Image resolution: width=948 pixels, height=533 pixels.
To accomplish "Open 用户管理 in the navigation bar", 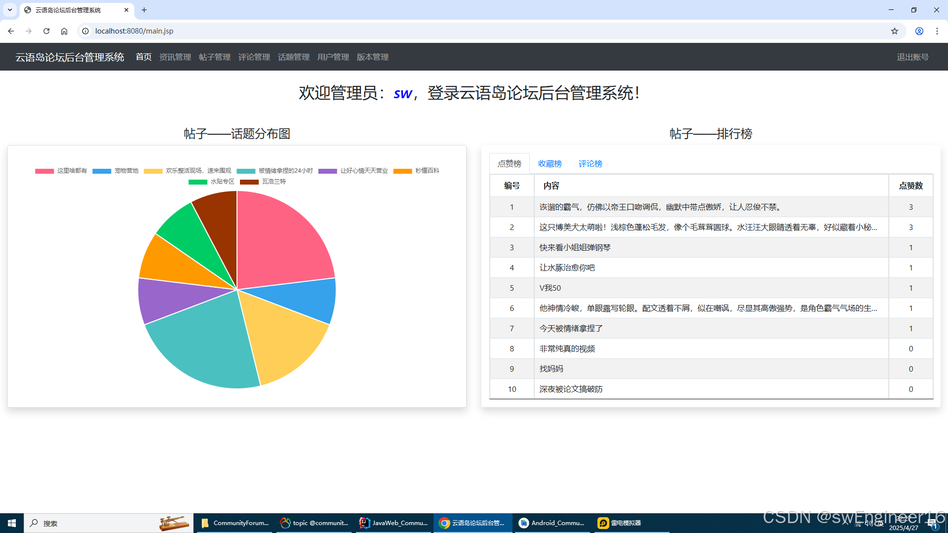I will tap(333, 57).
